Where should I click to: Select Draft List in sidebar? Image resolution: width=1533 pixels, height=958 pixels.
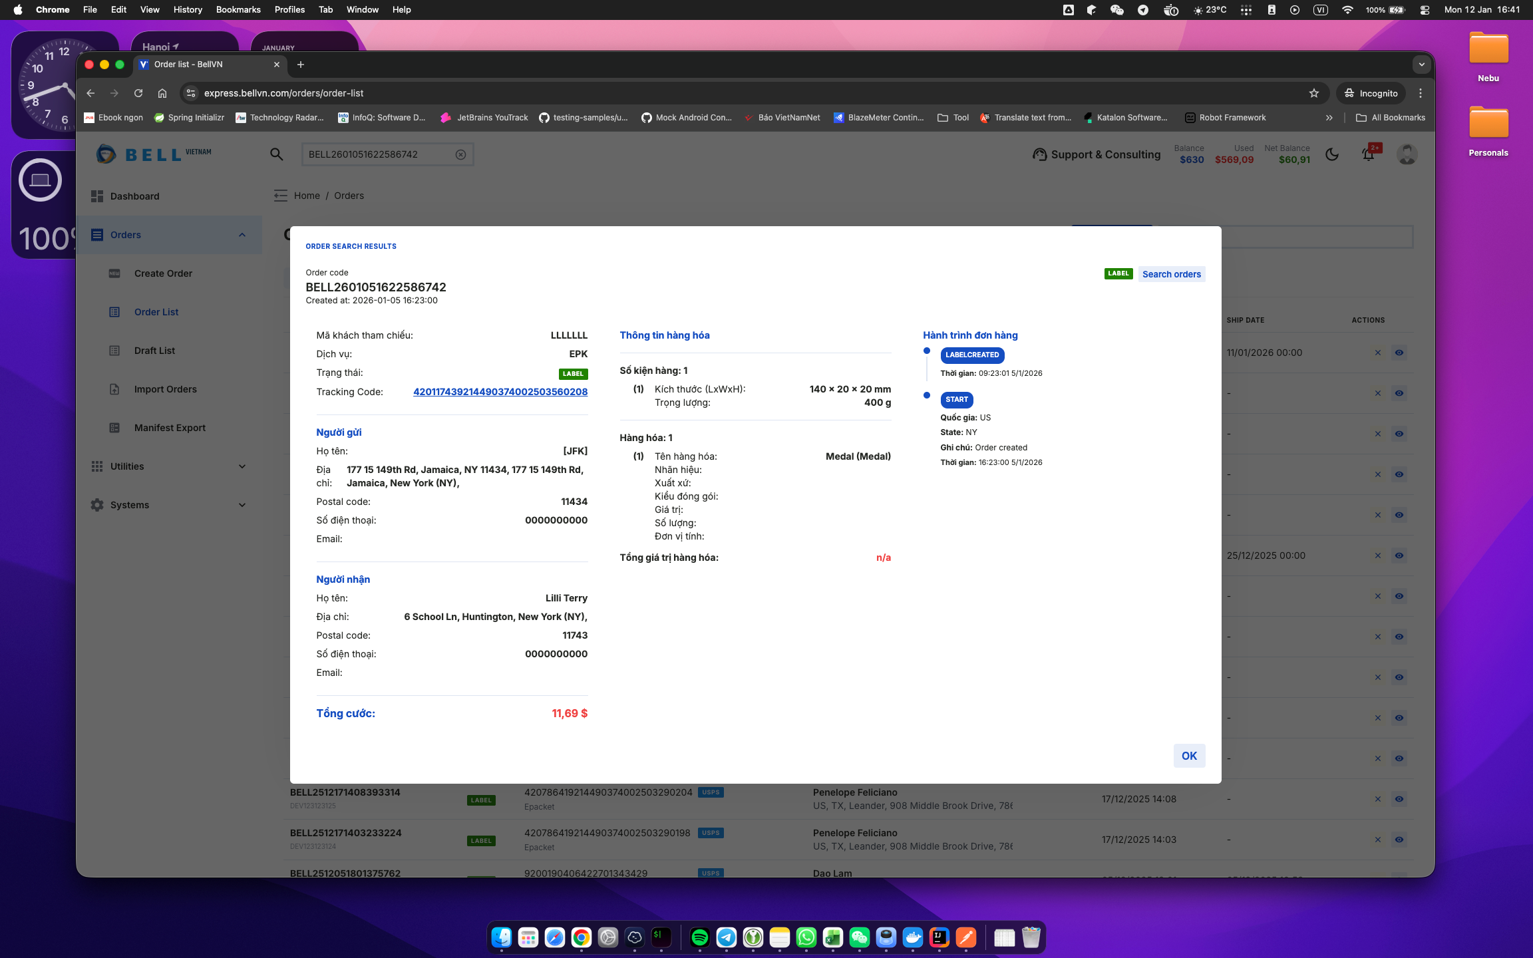click(154, 351)
